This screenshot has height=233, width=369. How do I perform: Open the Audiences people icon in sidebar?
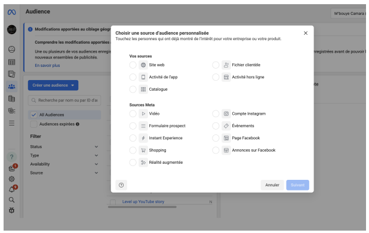[x=11, y=87]
